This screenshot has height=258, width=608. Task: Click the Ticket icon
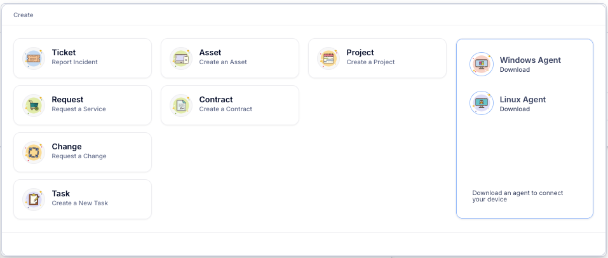point(33,58)
